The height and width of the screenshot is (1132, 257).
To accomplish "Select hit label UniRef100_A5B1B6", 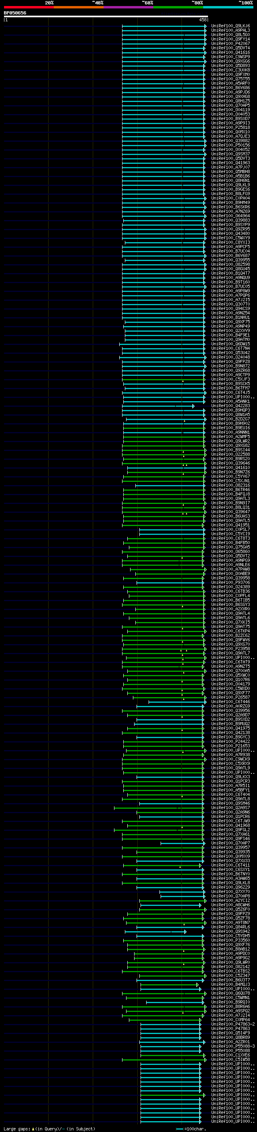I will click(x=230, y=176).
